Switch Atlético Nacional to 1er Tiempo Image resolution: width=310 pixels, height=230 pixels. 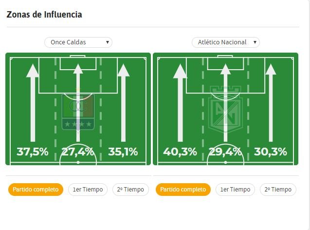[235, 190]
